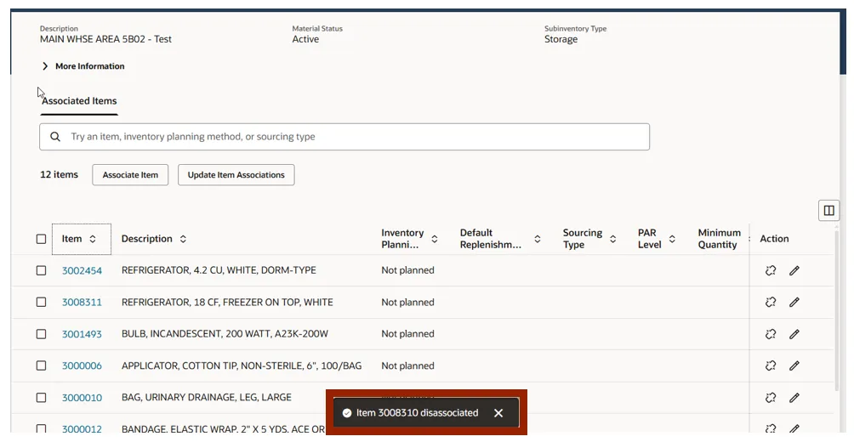Click disassociate icon for item 3002454
The height and width of the screenshot is (442, 854).
tap(771, 270)
